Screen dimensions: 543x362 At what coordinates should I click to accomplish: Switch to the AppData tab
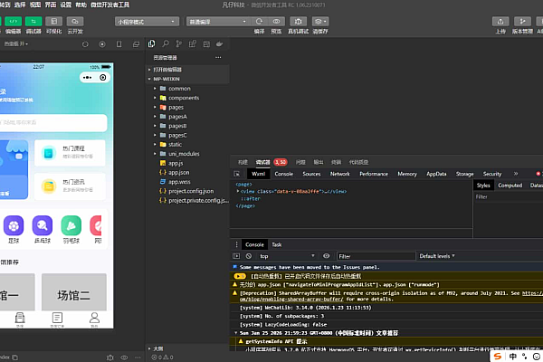point(436,174)
